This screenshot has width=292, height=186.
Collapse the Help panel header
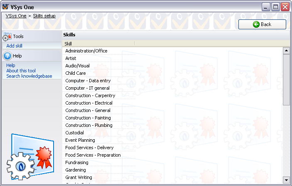click(x=32, y=56)
